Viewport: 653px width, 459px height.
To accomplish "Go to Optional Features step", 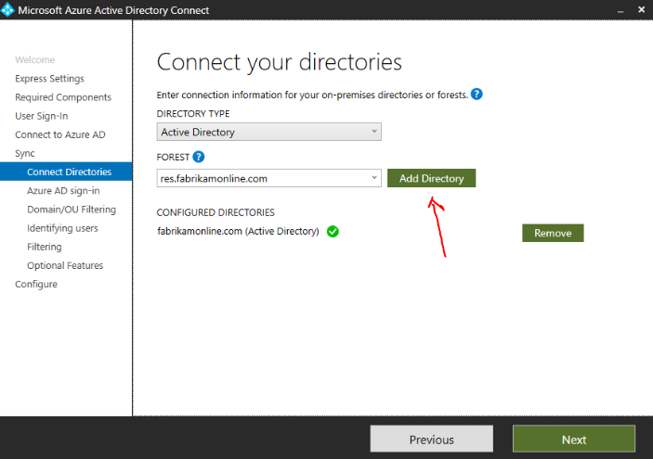I will click(x=65, y=266).
